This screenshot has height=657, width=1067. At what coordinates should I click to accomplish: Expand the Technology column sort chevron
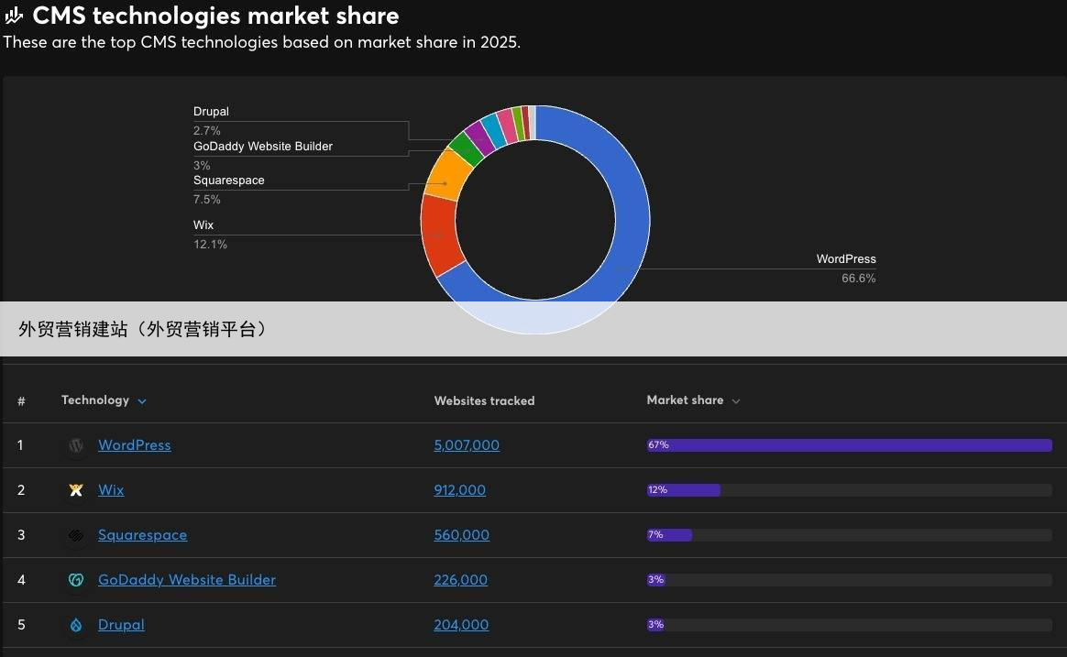pos(142,401)
